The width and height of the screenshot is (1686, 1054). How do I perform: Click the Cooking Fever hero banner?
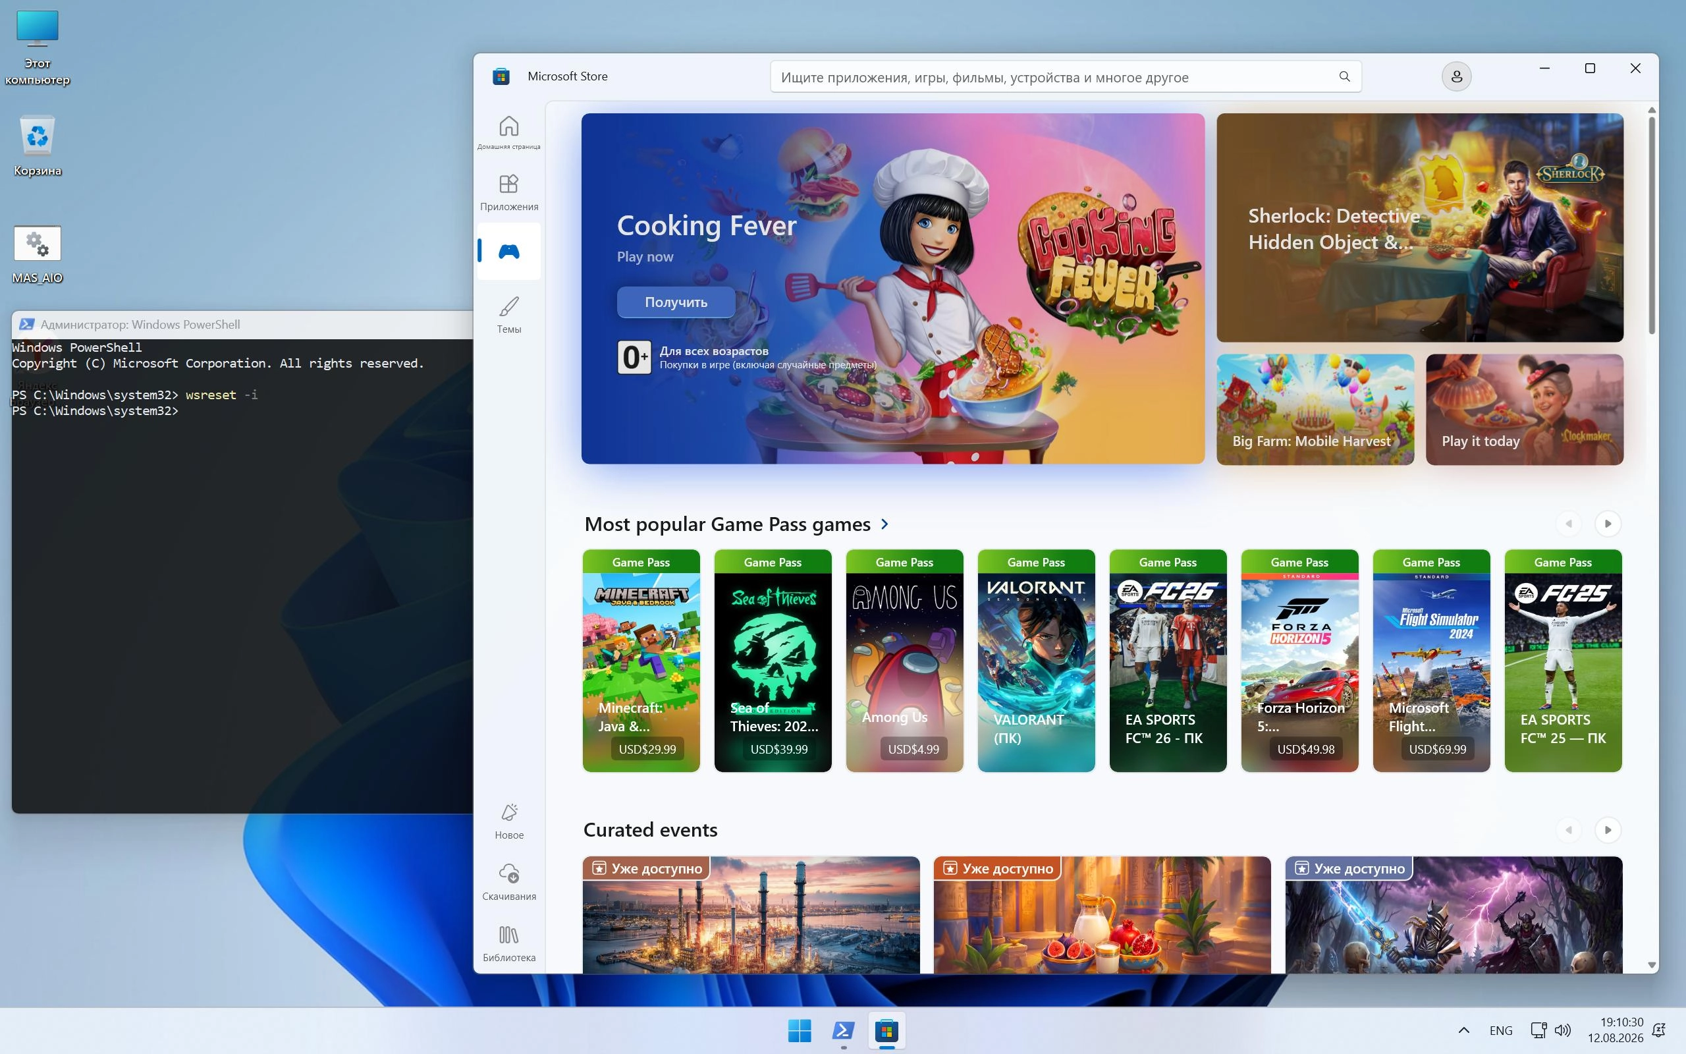click(892, 289)
